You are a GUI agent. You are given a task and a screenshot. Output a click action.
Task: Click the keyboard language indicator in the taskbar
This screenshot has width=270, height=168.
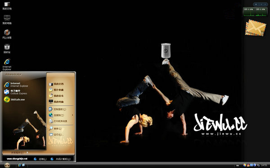(238, 165)
